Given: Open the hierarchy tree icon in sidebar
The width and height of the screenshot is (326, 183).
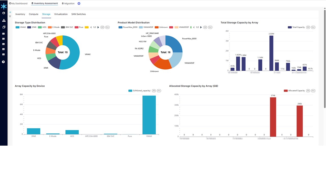Looking at the screenshot, I should pos(4,20).
